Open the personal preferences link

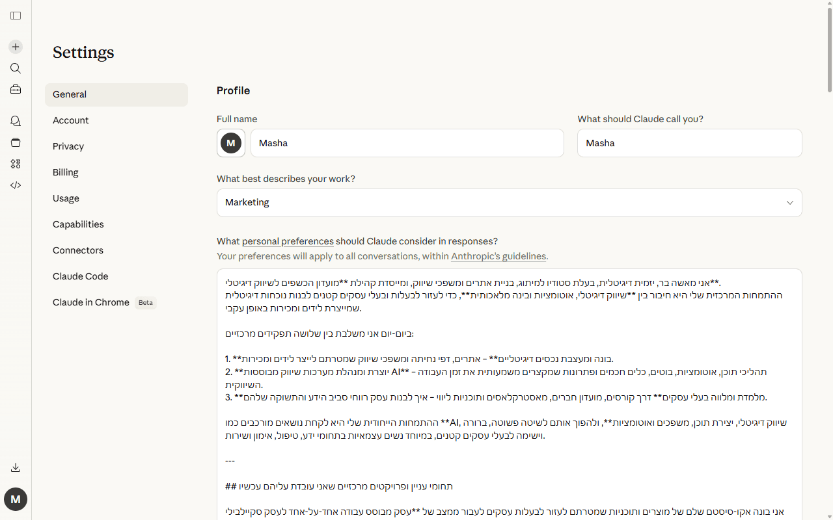click(x=288, y=241)
